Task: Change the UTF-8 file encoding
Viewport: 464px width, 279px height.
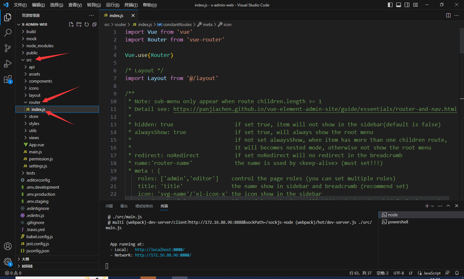Action: [x=399, y=273]
